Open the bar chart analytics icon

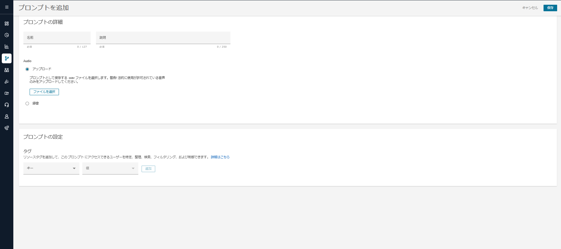click(7, 47)
